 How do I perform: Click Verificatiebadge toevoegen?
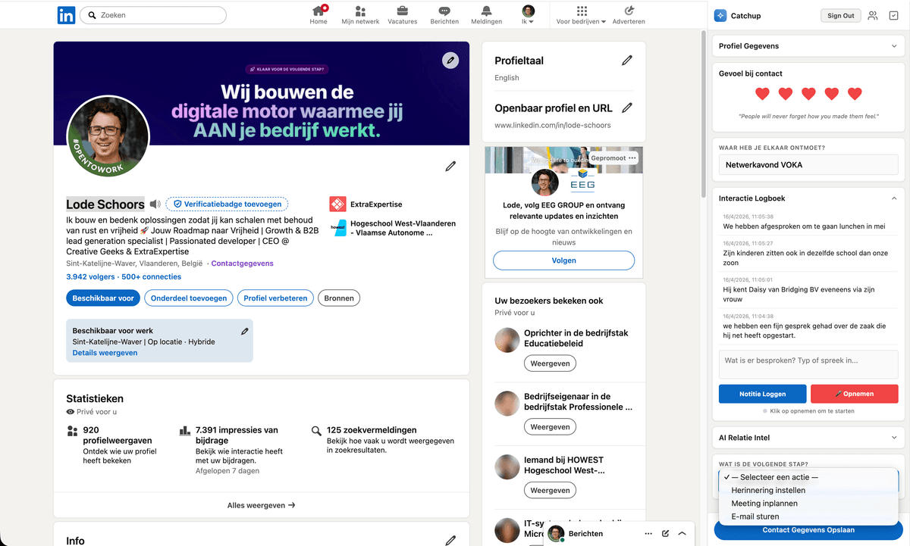click(227, 204)
